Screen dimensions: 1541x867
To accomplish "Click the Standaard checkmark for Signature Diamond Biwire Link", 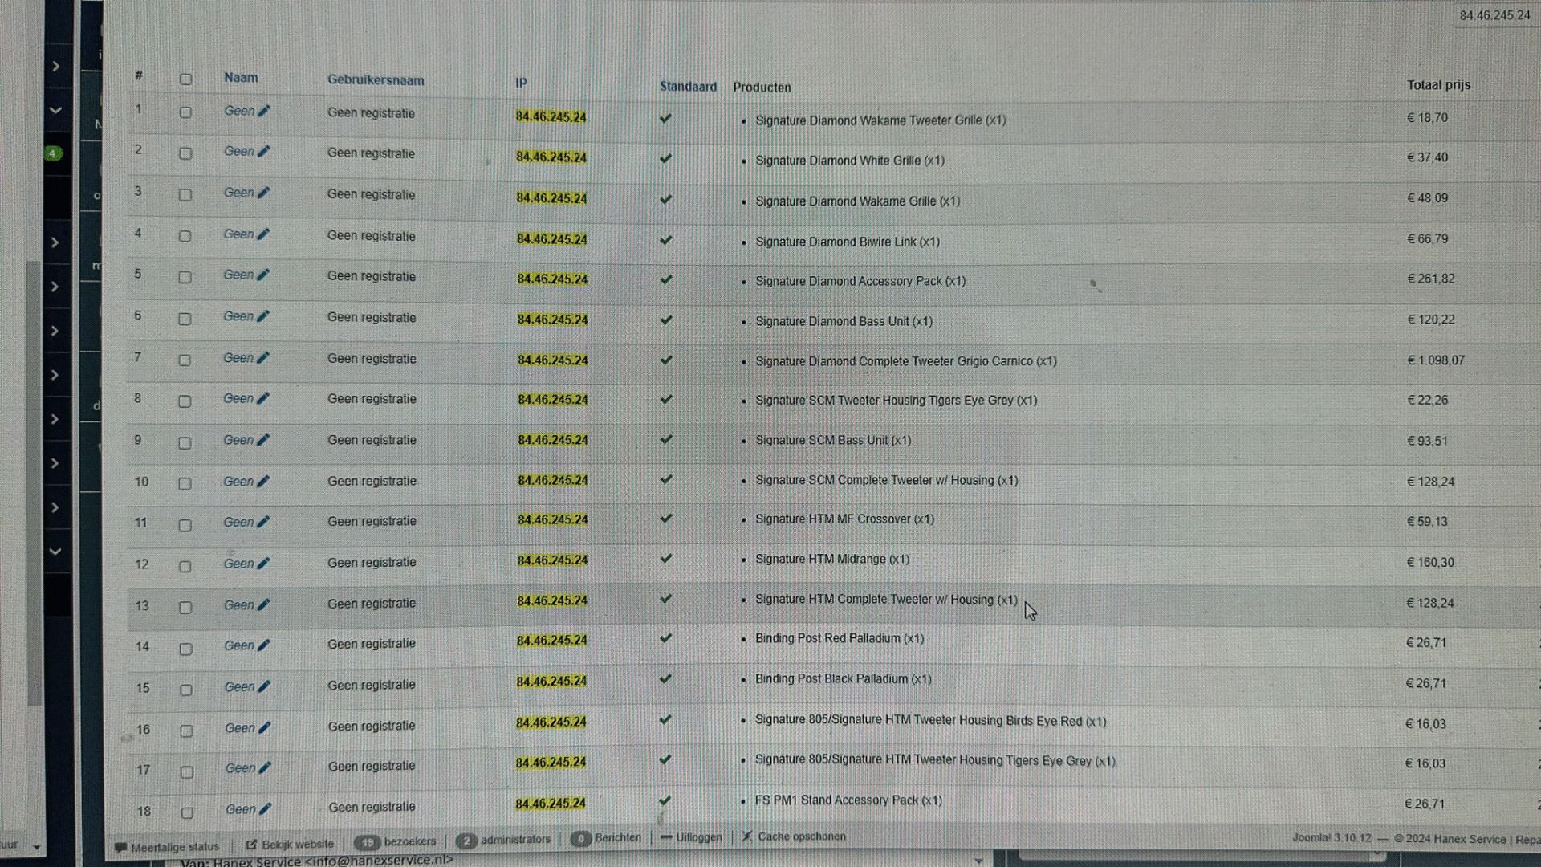I will (665, 239).
